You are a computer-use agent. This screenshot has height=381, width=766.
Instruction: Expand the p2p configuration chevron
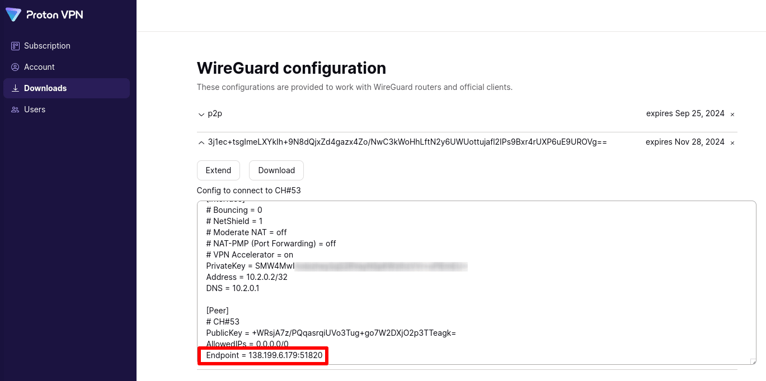click(x=201, y=115)
